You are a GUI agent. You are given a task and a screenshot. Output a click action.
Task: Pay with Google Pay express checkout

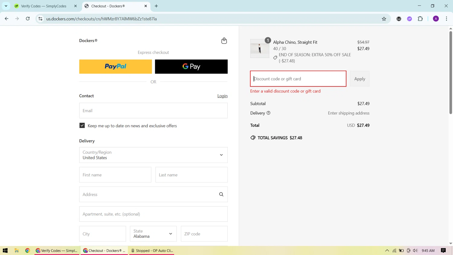click(191, 66)
